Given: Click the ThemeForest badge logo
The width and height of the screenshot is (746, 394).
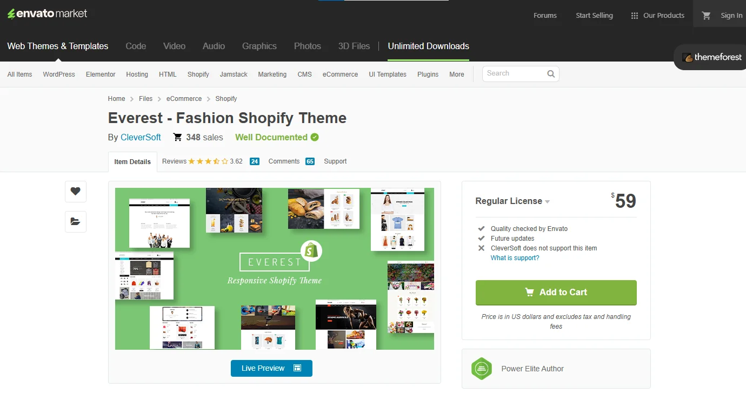Looking at the screenshot, I should 711,57.
